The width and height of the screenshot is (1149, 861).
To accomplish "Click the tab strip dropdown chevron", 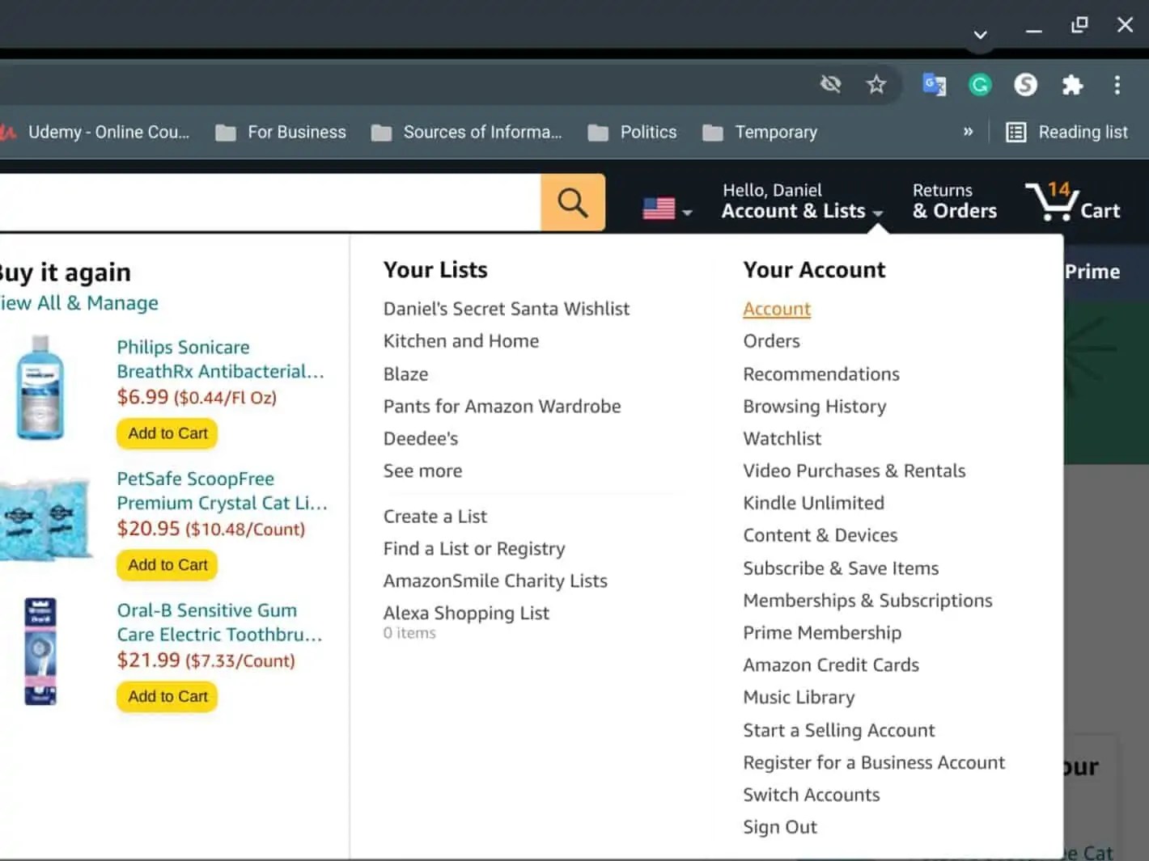I will tap(980, 36).
